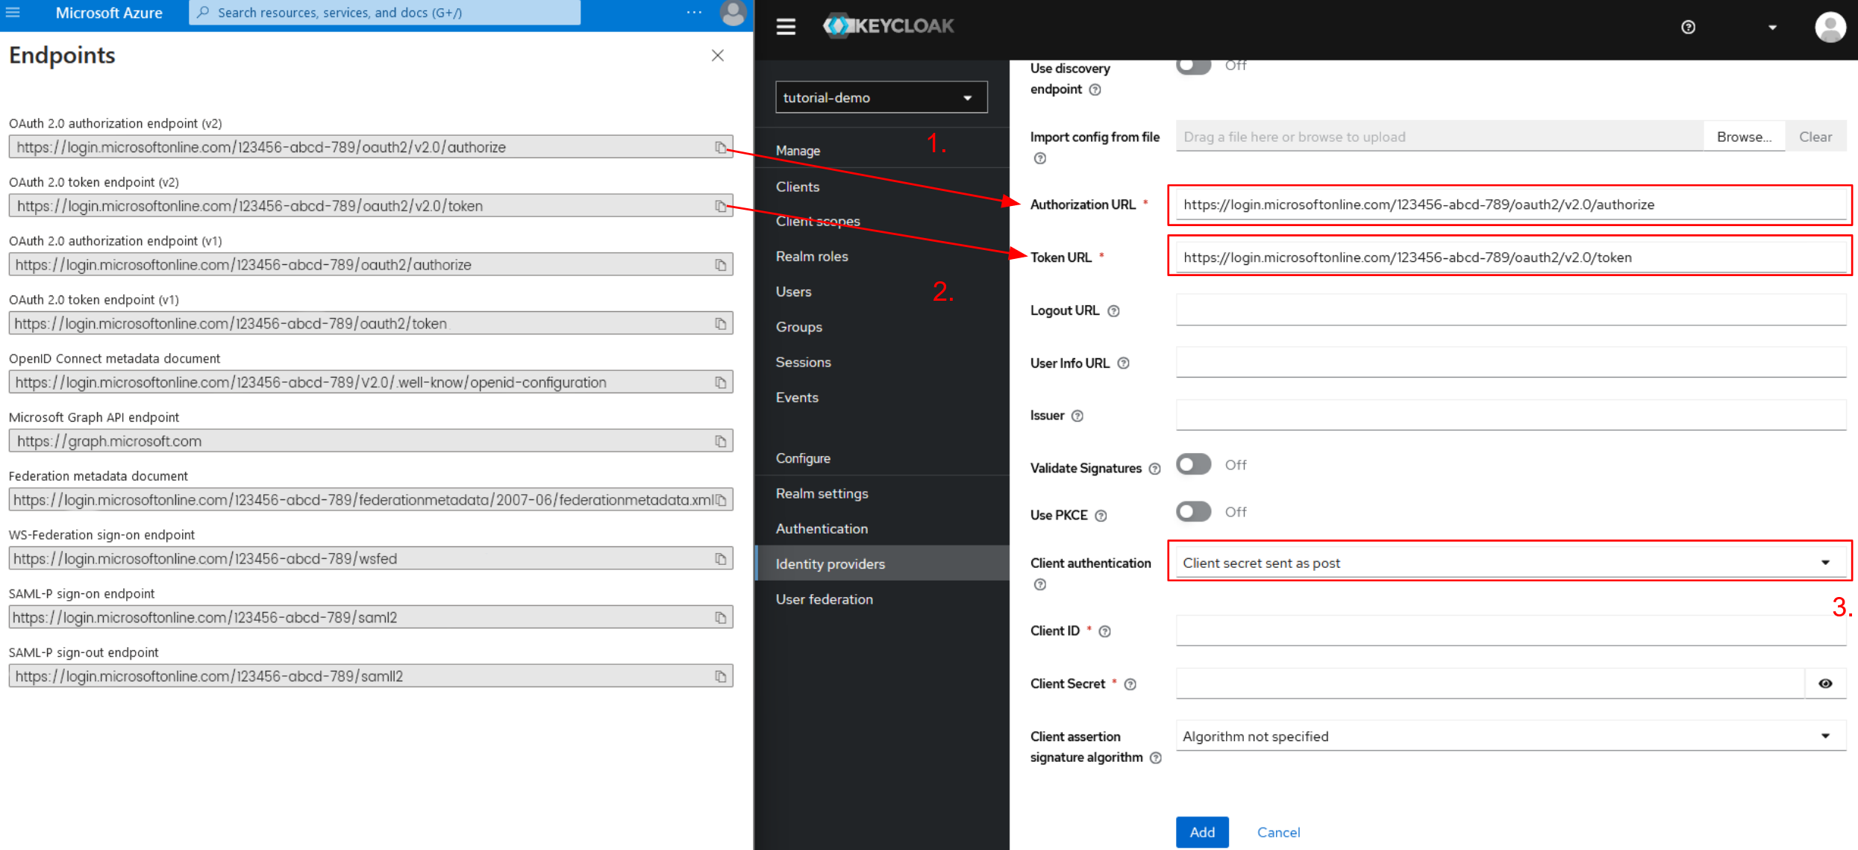This screenshot has height=850, width=1858.
Task: Show help for Validate Signatures
Action: (1154, 469)
